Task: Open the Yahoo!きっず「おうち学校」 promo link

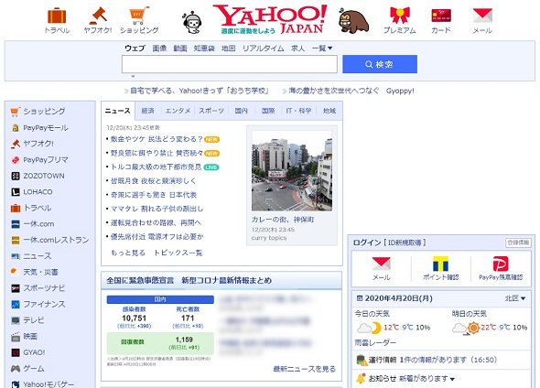Action: [x=199, y=91]
